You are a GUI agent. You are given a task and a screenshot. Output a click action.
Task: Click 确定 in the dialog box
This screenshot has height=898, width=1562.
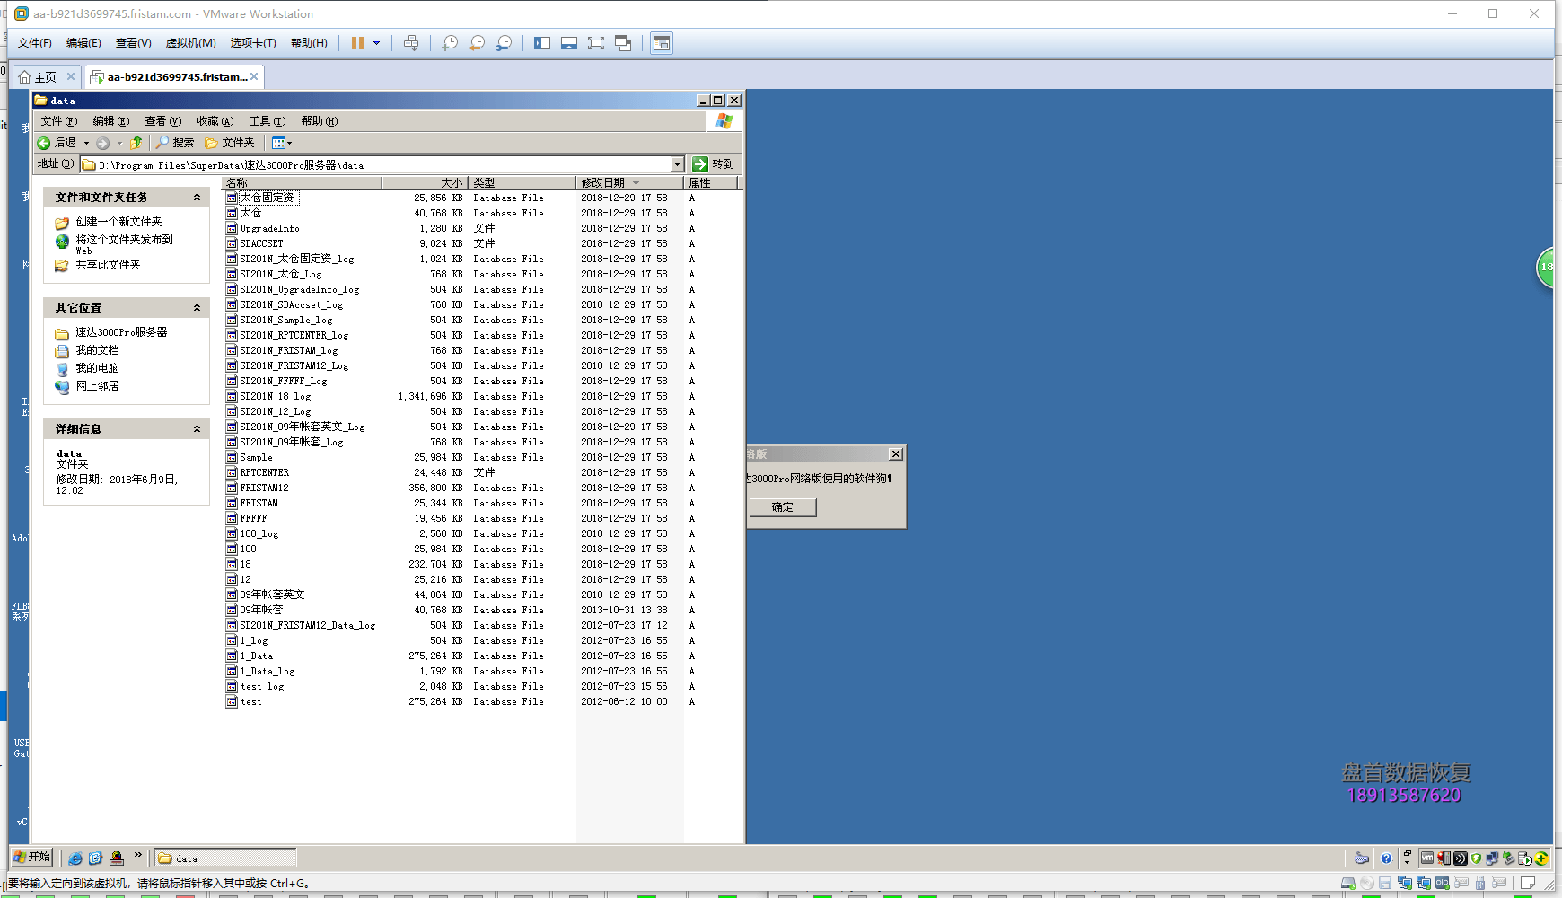click(783, 507)
